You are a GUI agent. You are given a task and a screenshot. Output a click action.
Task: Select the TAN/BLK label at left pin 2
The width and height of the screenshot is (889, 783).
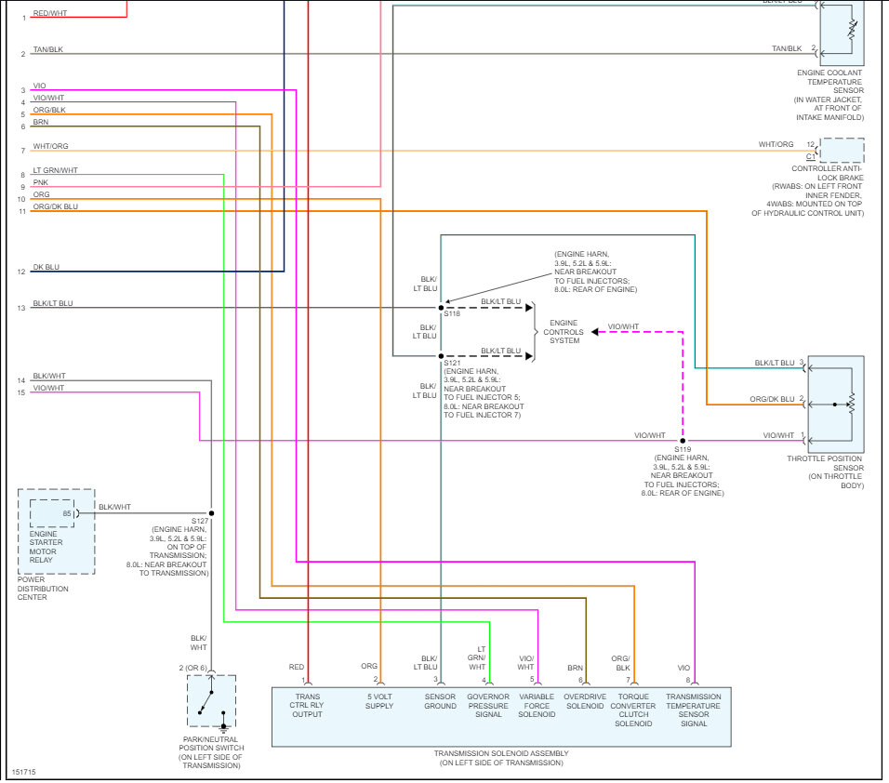pyautogui.click(x=47, y=49)
